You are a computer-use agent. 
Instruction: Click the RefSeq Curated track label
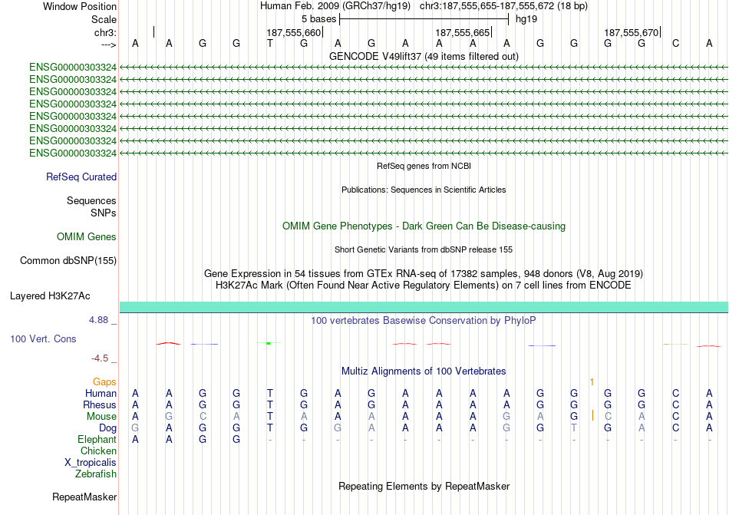(81, 177)
